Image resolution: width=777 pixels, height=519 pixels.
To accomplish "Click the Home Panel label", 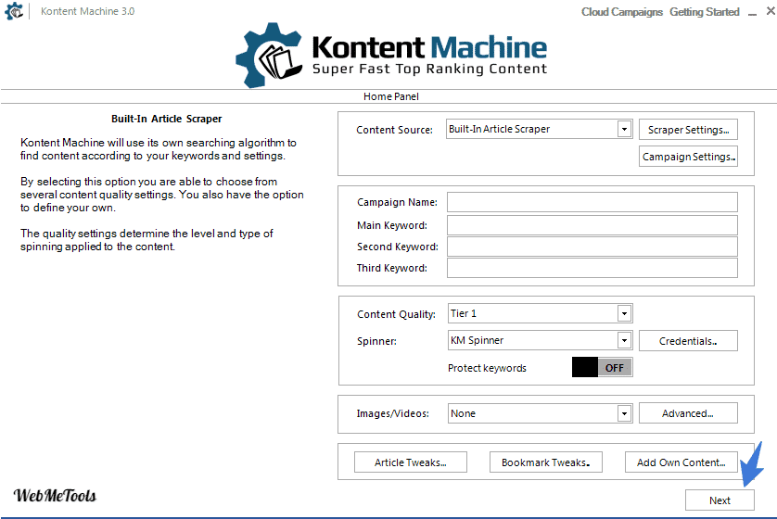I will (391, 96).
